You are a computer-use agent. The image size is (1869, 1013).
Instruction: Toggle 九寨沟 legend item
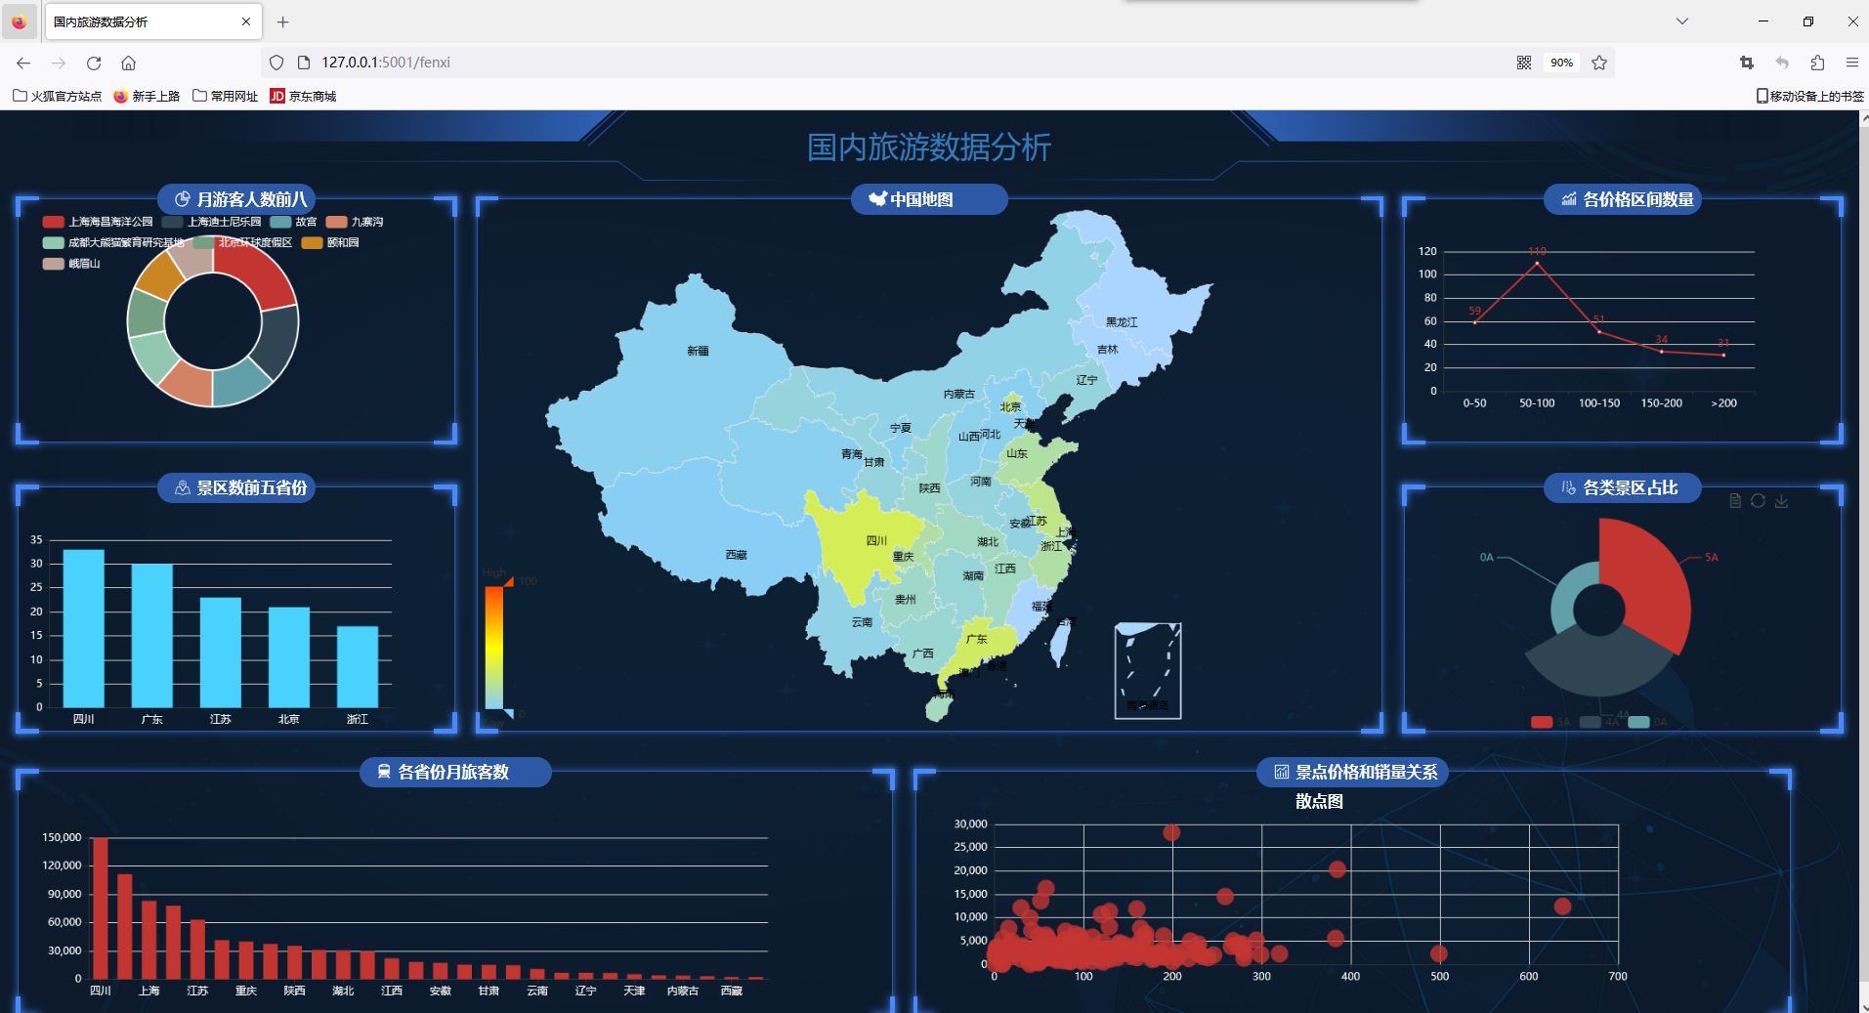355,222
